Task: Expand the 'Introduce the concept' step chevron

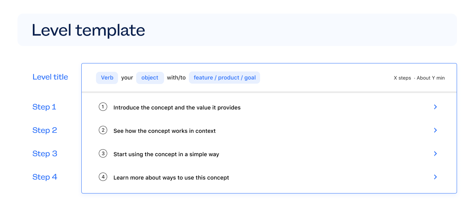Action: click(x=435, y=107)
